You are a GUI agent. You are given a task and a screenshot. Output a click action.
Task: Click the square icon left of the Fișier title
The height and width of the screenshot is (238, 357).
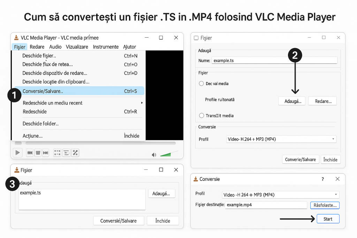tap(196, 38)
